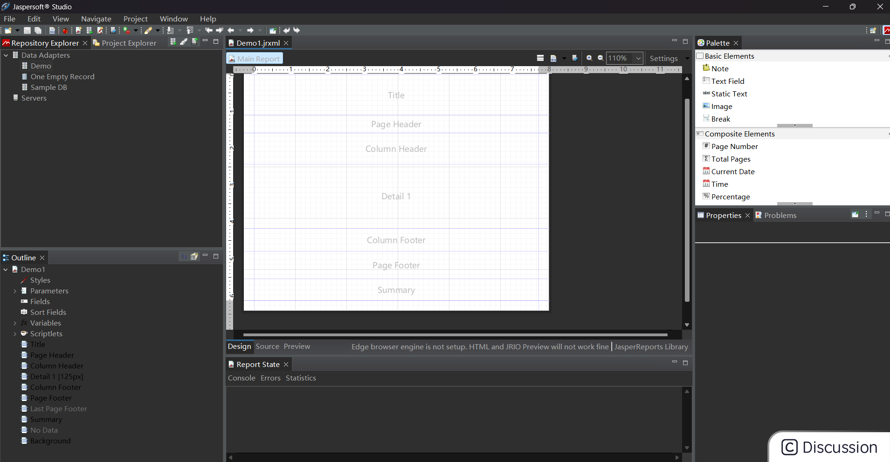Click the pin editor toolbar icon
This screenshot has height=462, width=890.
point(273,30)
